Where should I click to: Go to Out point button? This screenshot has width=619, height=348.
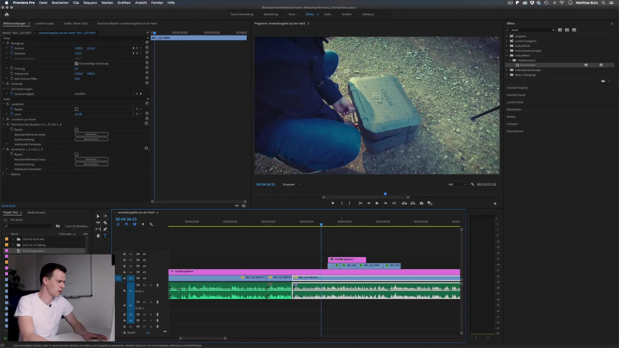click(x=394, y=203)
